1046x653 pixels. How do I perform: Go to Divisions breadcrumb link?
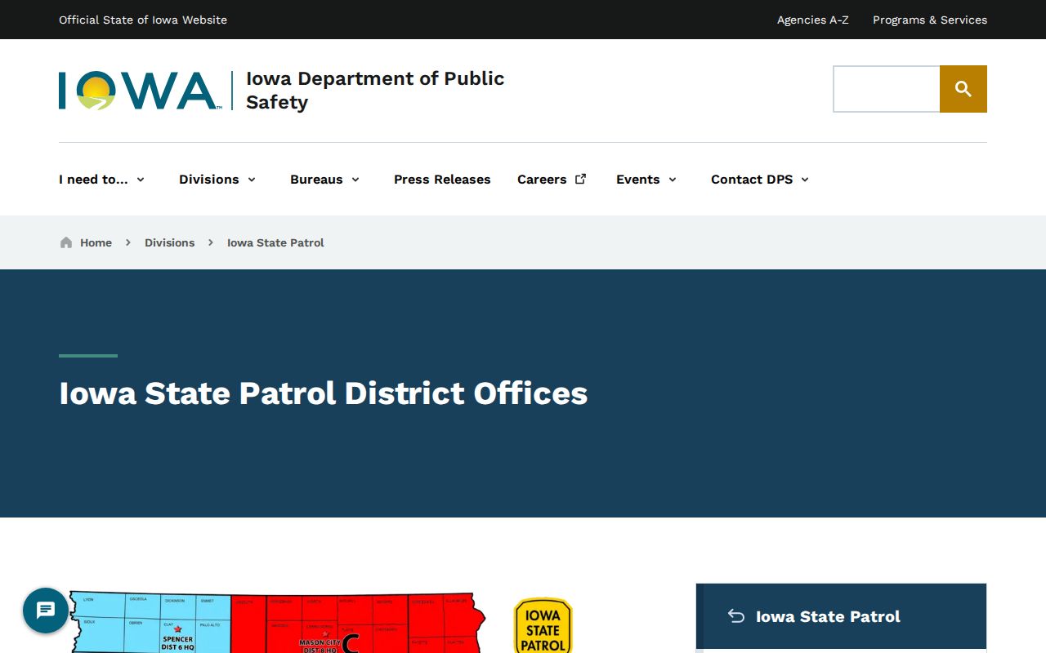pyautogui.click(x=169, y=242)
